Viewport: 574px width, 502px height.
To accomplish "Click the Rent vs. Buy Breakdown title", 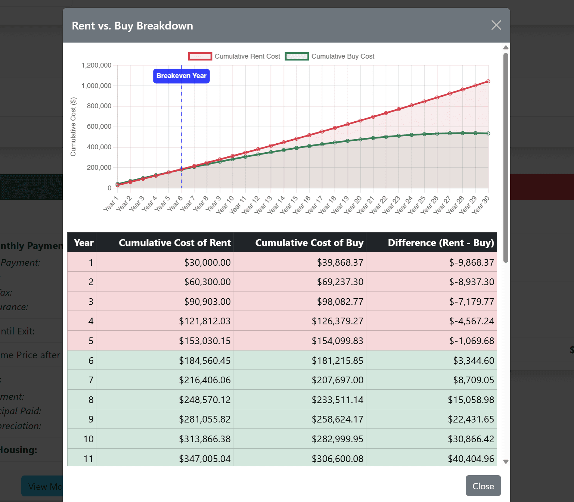I will pos(132,25).
